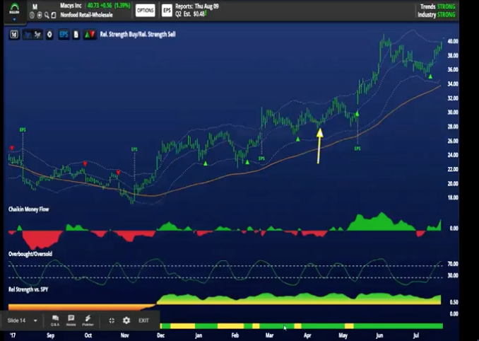479x341 pixels.
Task: Click the document icon in chart toolbar
Action: pyautogui.click(x=75, y=34)
